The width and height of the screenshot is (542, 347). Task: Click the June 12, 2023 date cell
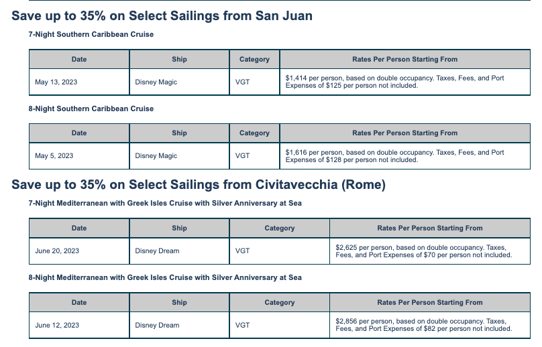pos(57,325)
